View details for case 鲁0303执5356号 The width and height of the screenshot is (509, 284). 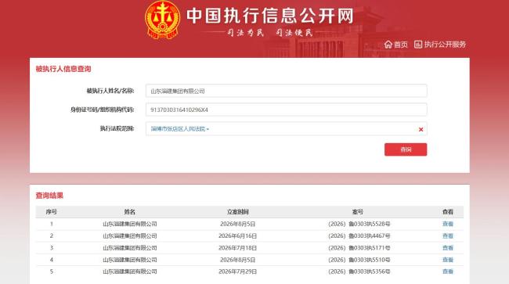448,271
